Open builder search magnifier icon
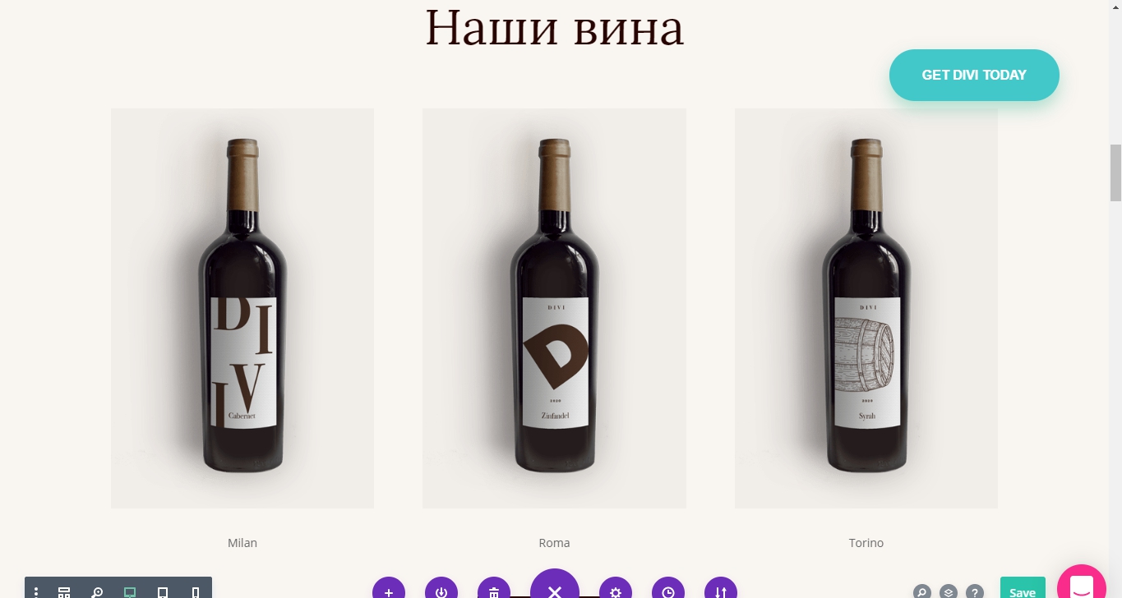This screenshot has width=1122, height=598. pyautogui.click(x=922, y=591)
